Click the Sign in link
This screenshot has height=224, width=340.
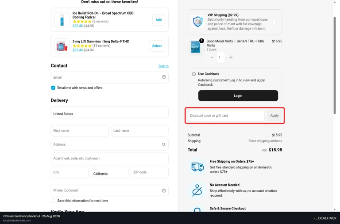163,66
